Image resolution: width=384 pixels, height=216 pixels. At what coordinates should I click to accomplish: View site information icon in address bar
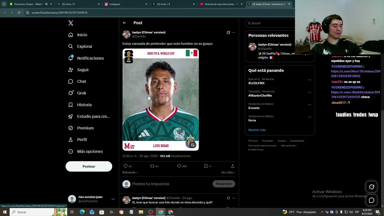(x=28, y=13)
